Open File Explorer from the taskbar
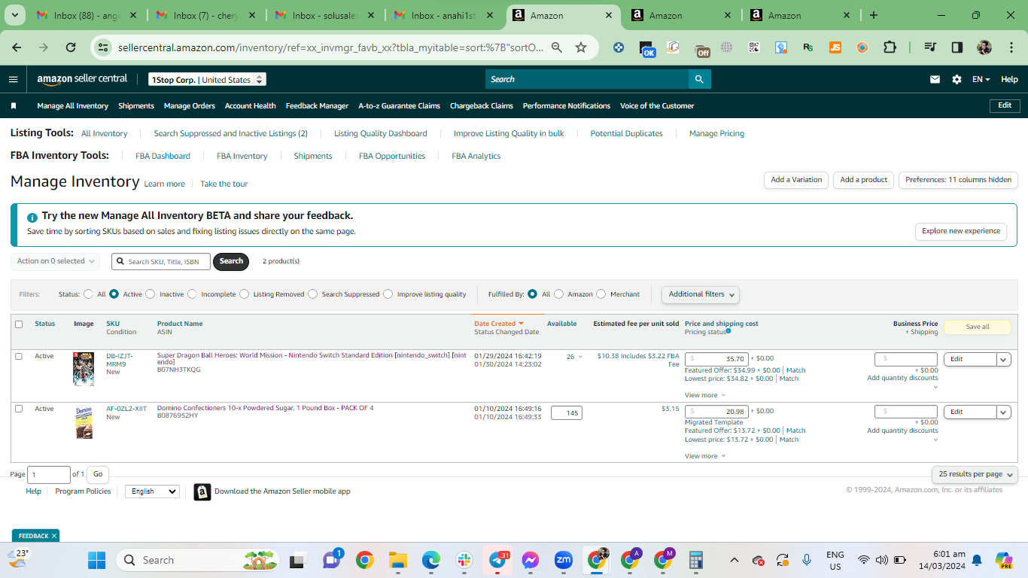Viewport: 1028px width, 578px height. 397,560
